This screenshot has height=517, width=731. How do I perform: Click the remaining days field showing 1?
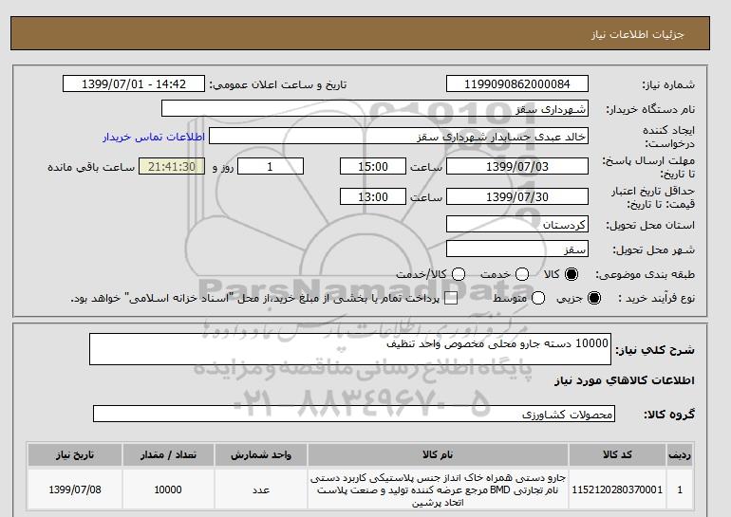pyautogui.click(x=271, y=166)
